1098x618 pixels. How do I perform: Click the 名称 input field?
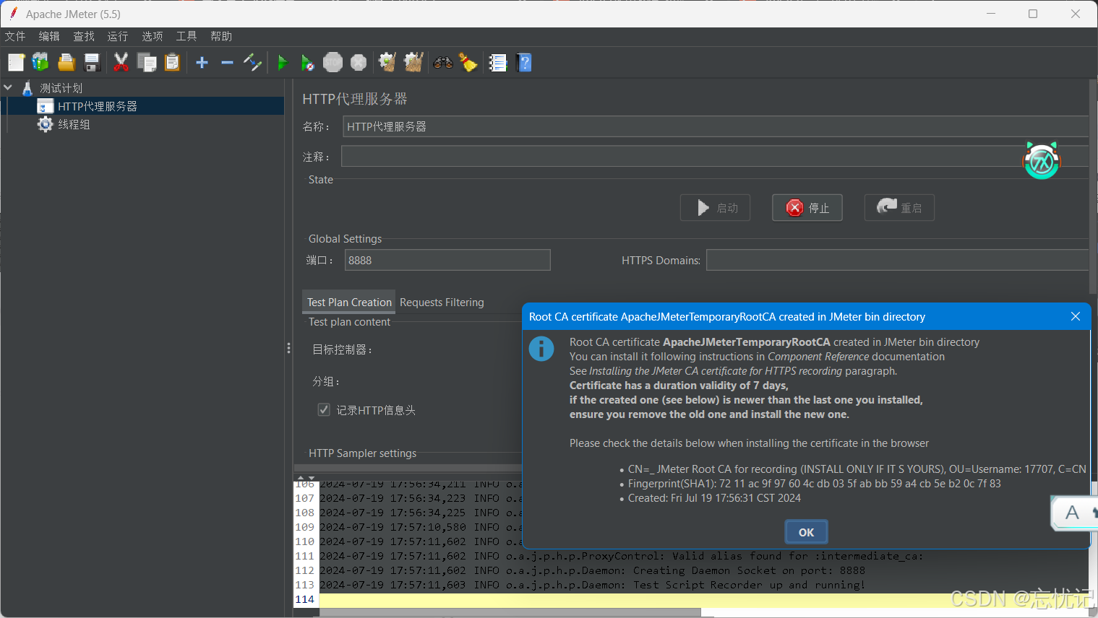coord(715,126)
